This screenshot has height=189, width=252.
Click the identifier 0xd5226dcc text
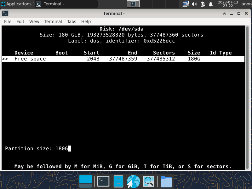click(x=140, y=41)
